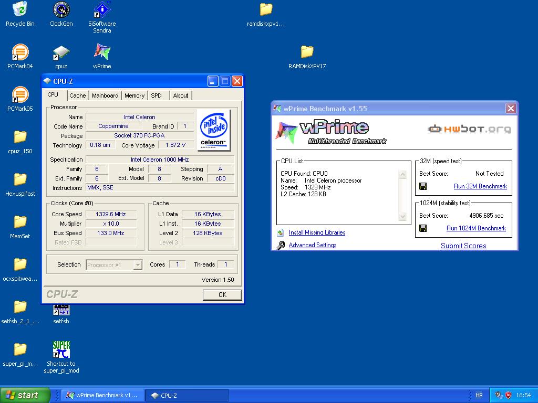Click the Core Voltage value 1.872 V
The height and width of the screenshot is (403, 538).
[x=175, y=145]
